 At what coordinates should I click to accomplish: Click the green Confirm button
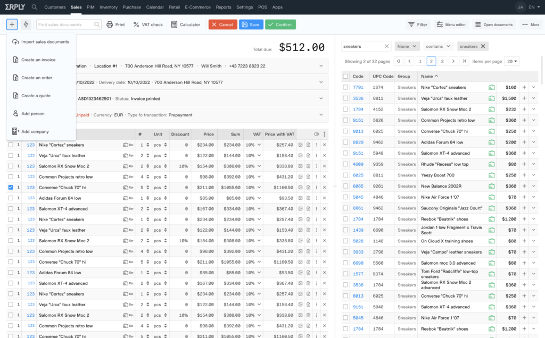(280, 24)
